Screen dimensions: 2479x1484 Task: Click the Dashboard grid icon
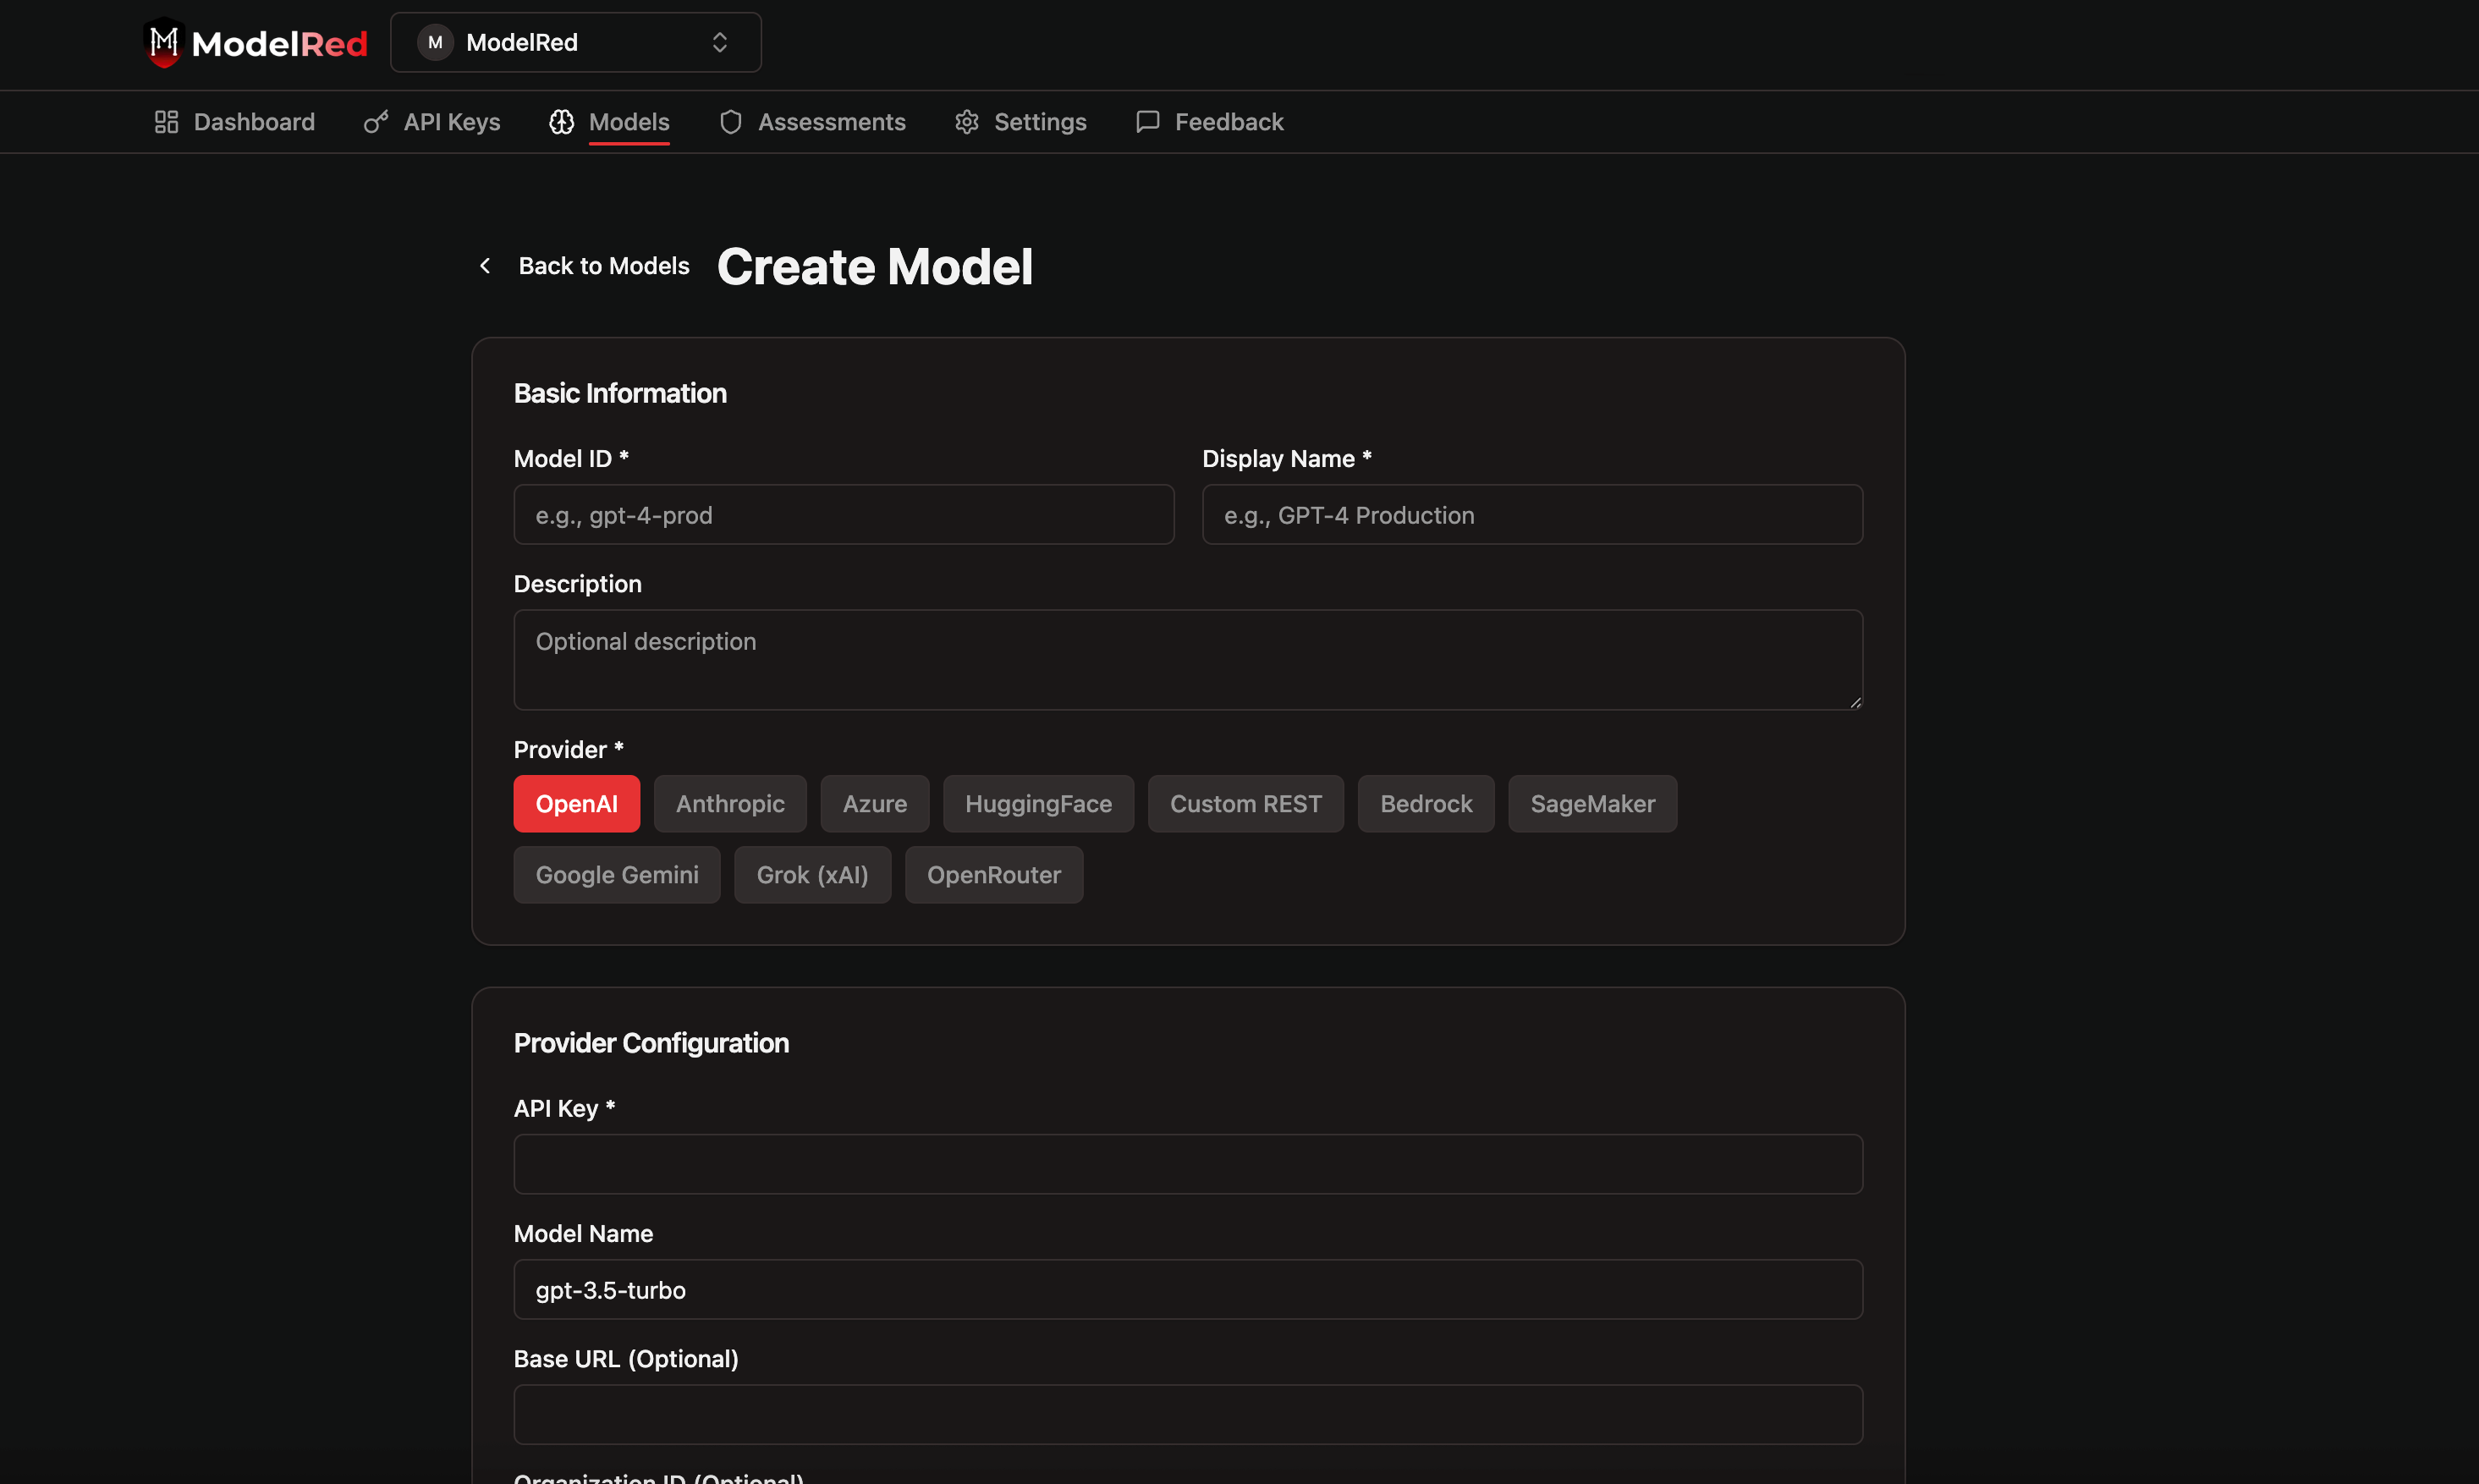(x=166, y=122)
